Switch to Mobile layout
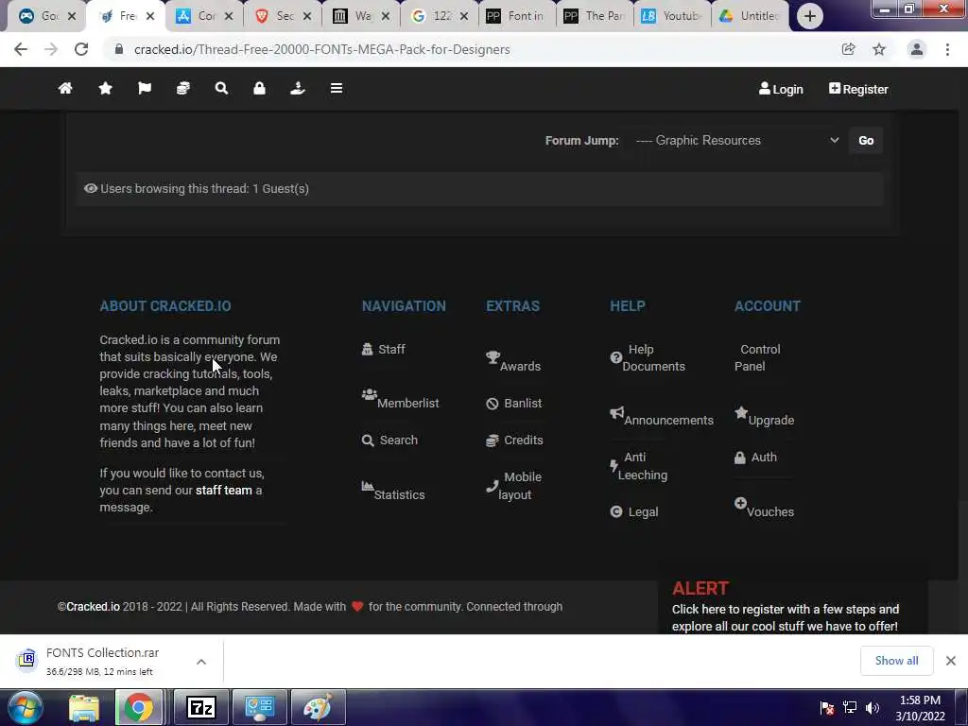This screenshot has height=726, width=968. tap(513, 486)
